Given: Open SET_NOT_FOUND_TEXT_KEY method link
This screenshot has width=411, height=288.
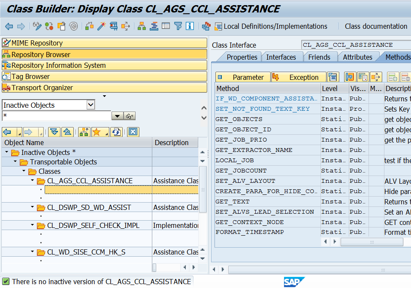Looking at the screenshot, I should pos(263,109).
